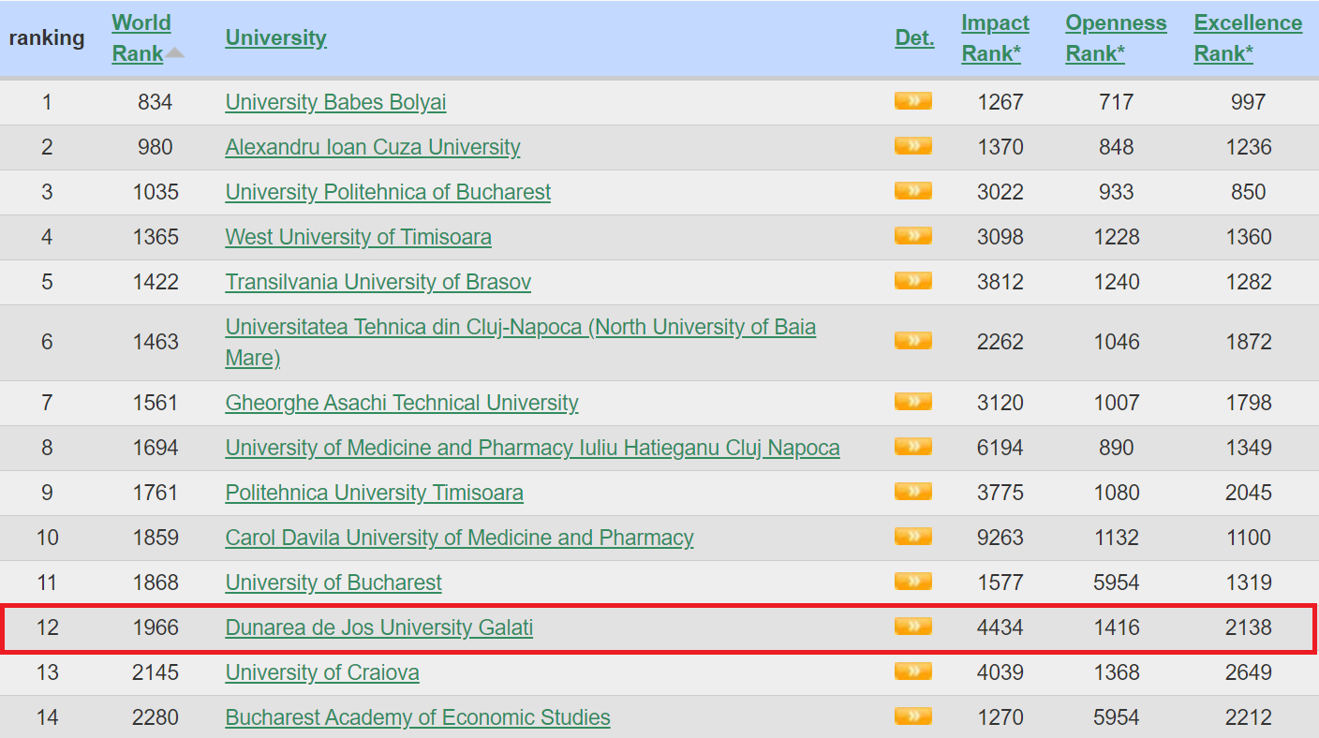Screen dimensions: 1319x738
Task: Sort by Impact Rank column header
Action: tap(995, 38)
